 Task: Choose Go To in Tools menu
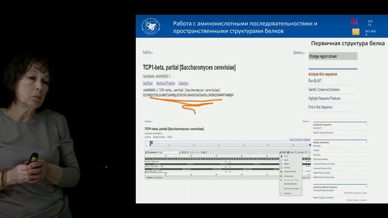point(286,156)
